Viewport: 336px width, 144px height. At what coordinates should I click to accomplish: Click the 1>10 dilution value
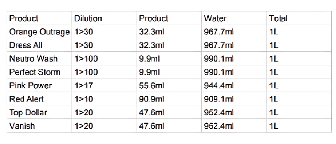84,99
